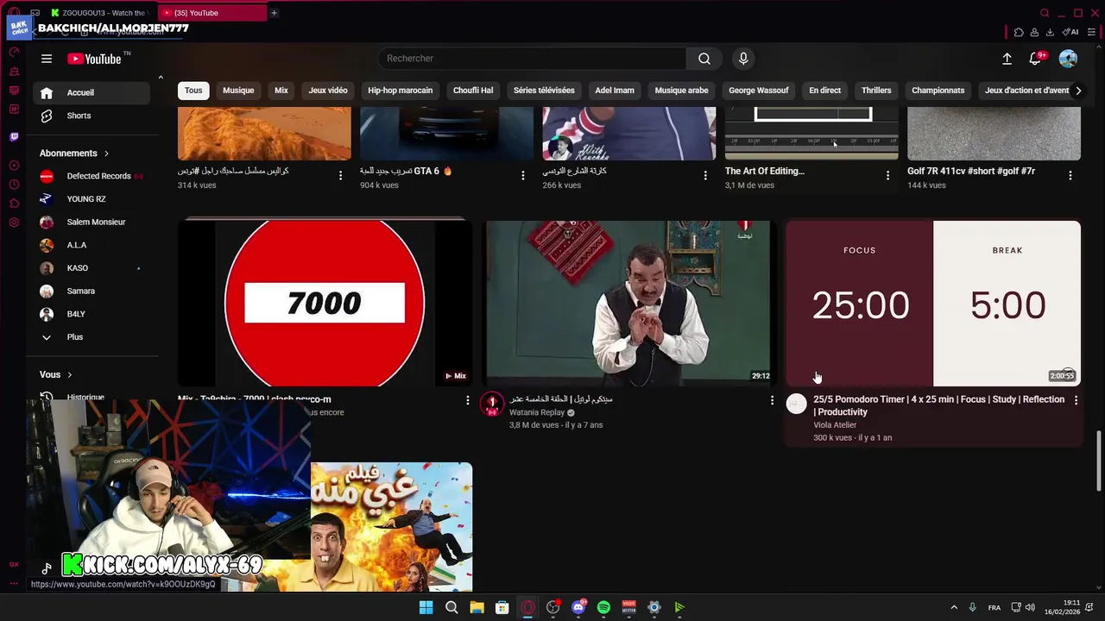Start voice search with microphone icon
The image size is (1105, 621).
tap(743, 59)
